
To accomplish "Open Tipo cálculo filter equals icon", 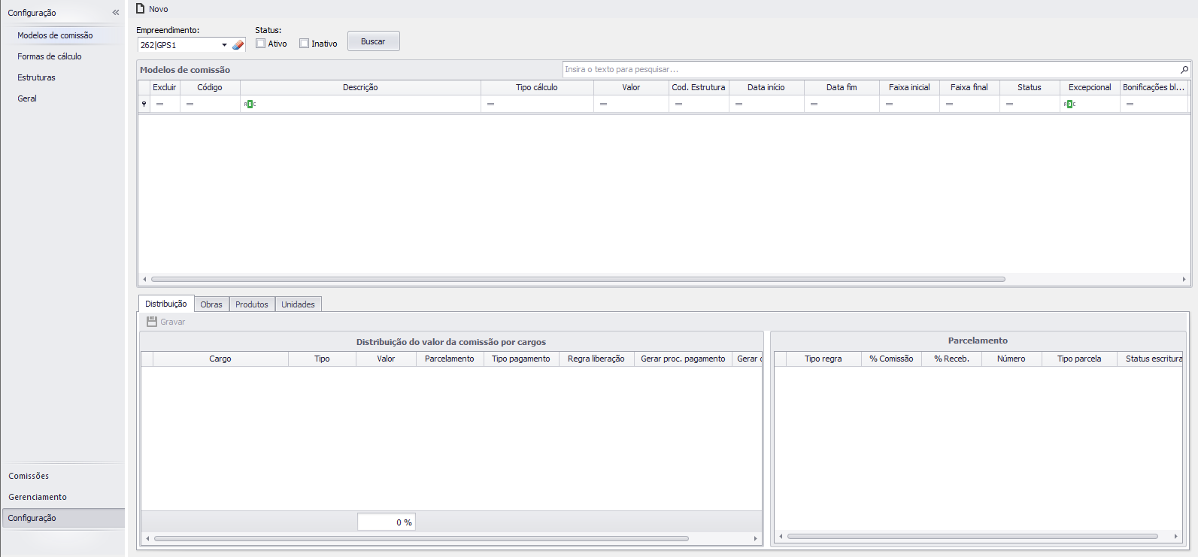I will 490,104.
